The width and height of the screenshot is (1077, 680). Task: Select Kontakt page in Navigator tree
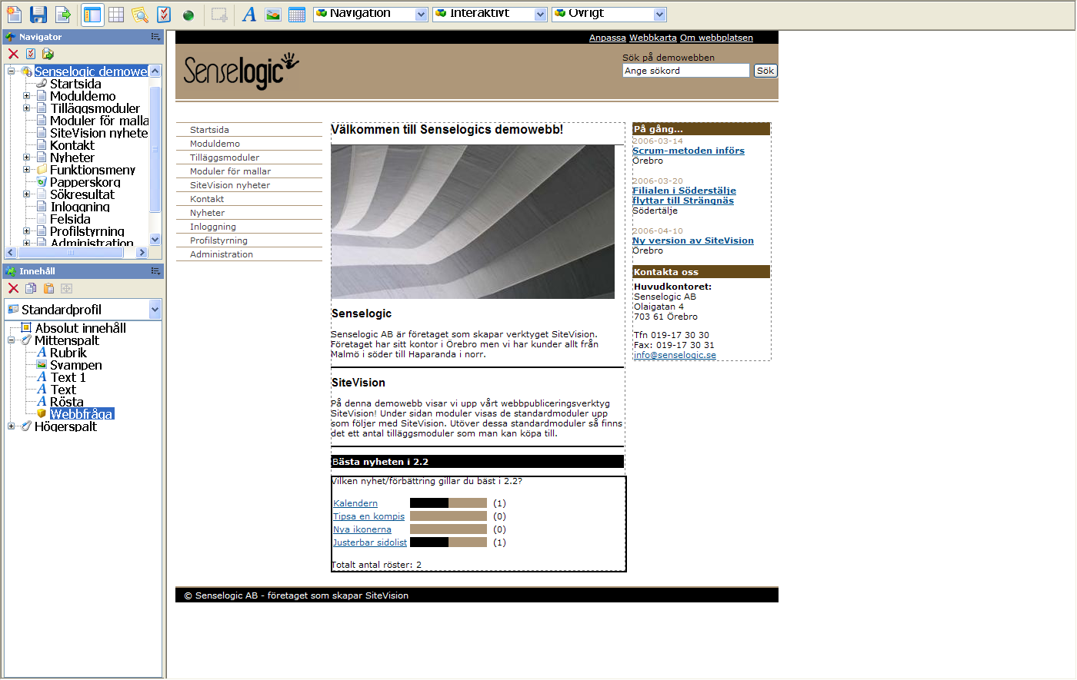72,145
